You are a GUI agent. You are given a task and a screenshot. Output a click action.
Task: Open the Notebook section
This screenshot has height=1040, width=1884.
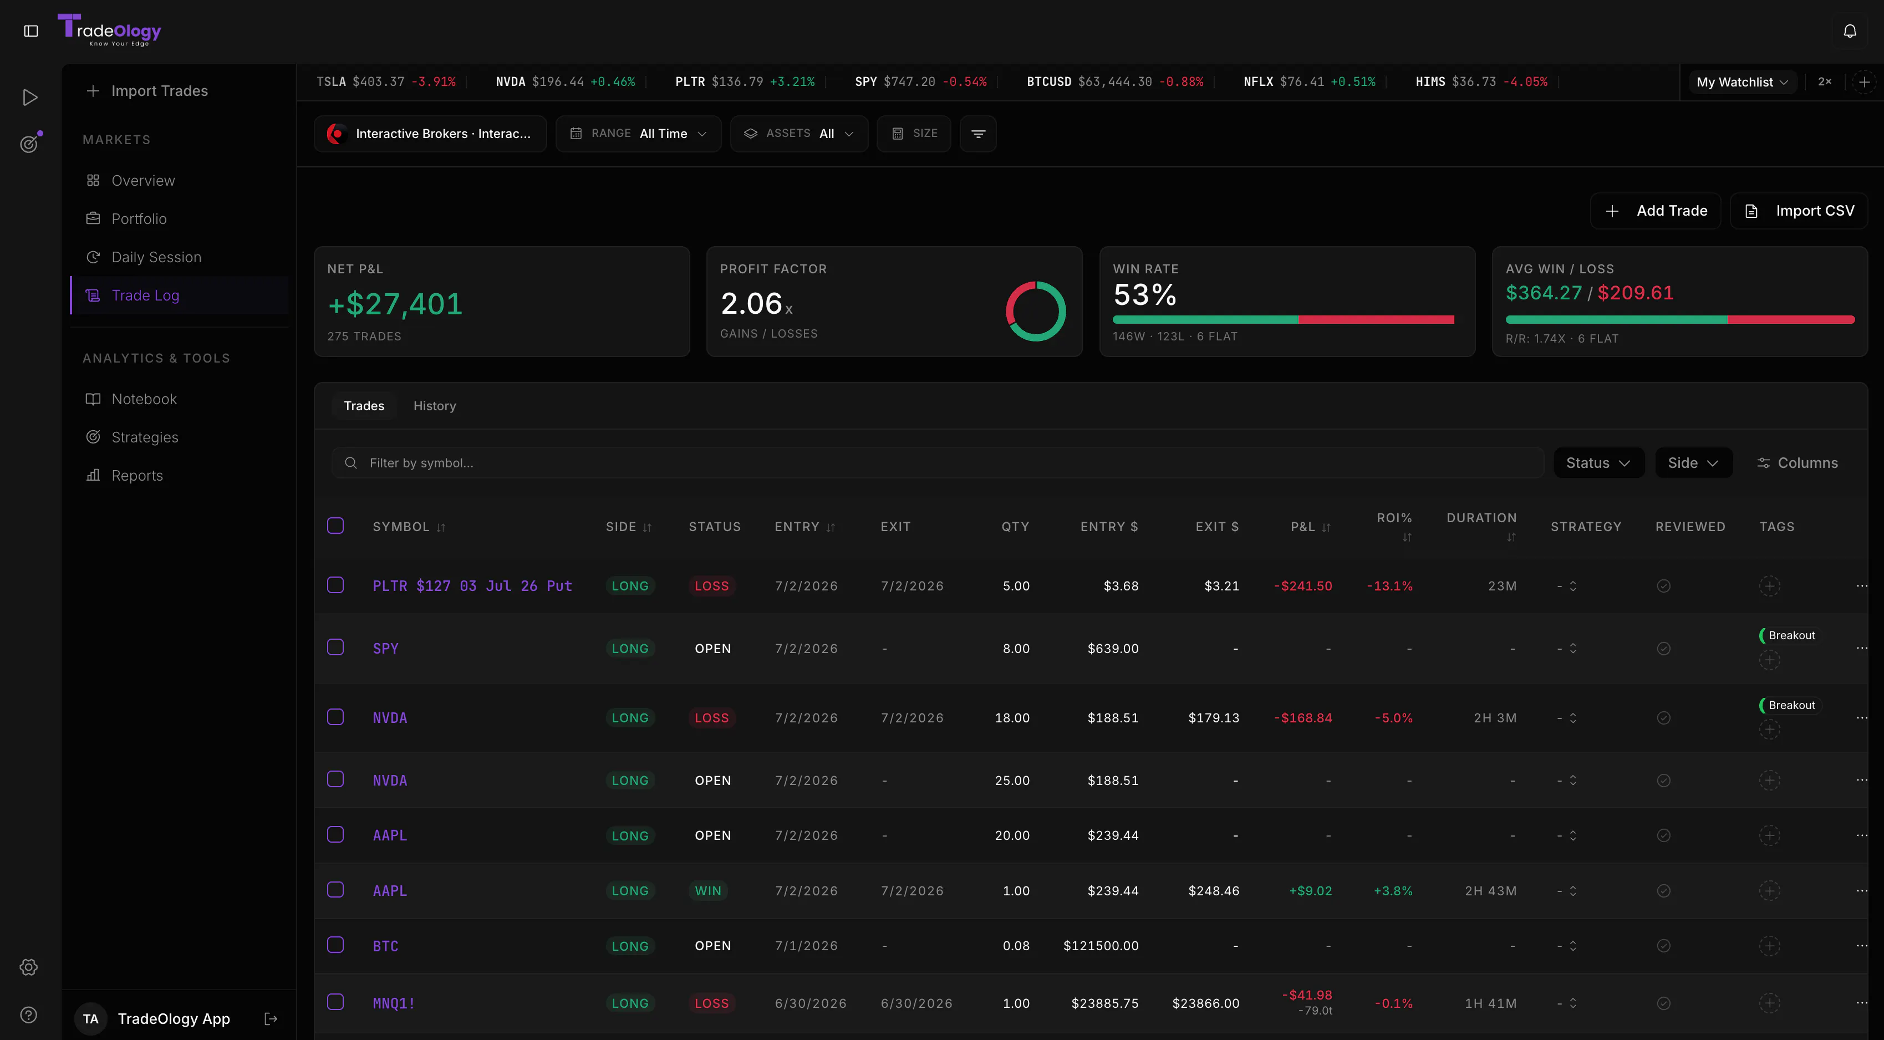(x=180, y=399)
